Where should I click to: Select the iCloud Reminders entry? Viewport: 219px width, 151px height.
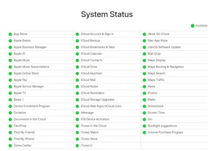tap(93, 93)
